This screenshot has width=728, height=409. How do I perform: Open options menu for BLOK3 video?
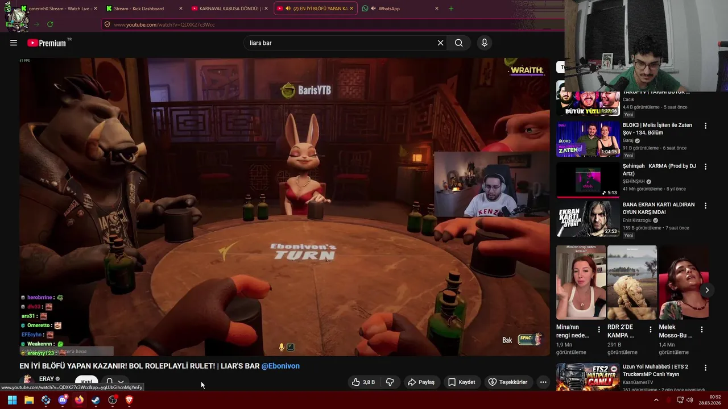click(705, 126)
